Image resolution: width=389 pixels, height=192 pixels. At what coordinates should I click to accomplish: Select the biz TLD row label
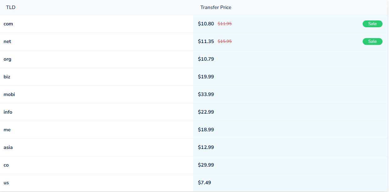coord(7,77)
